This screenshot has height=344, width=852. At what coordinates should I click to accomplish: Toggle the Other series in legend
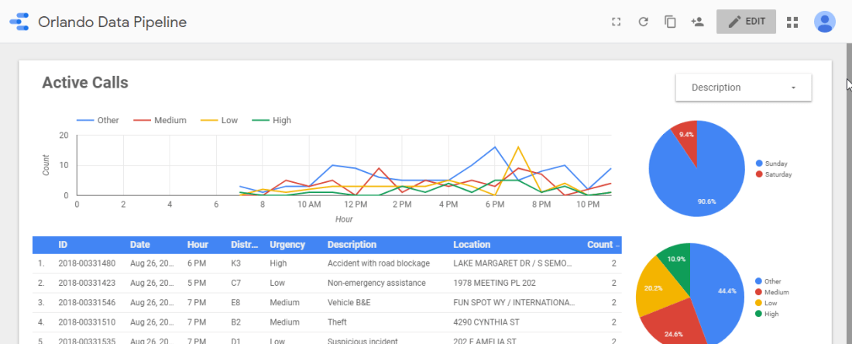[x=98, y=120]
